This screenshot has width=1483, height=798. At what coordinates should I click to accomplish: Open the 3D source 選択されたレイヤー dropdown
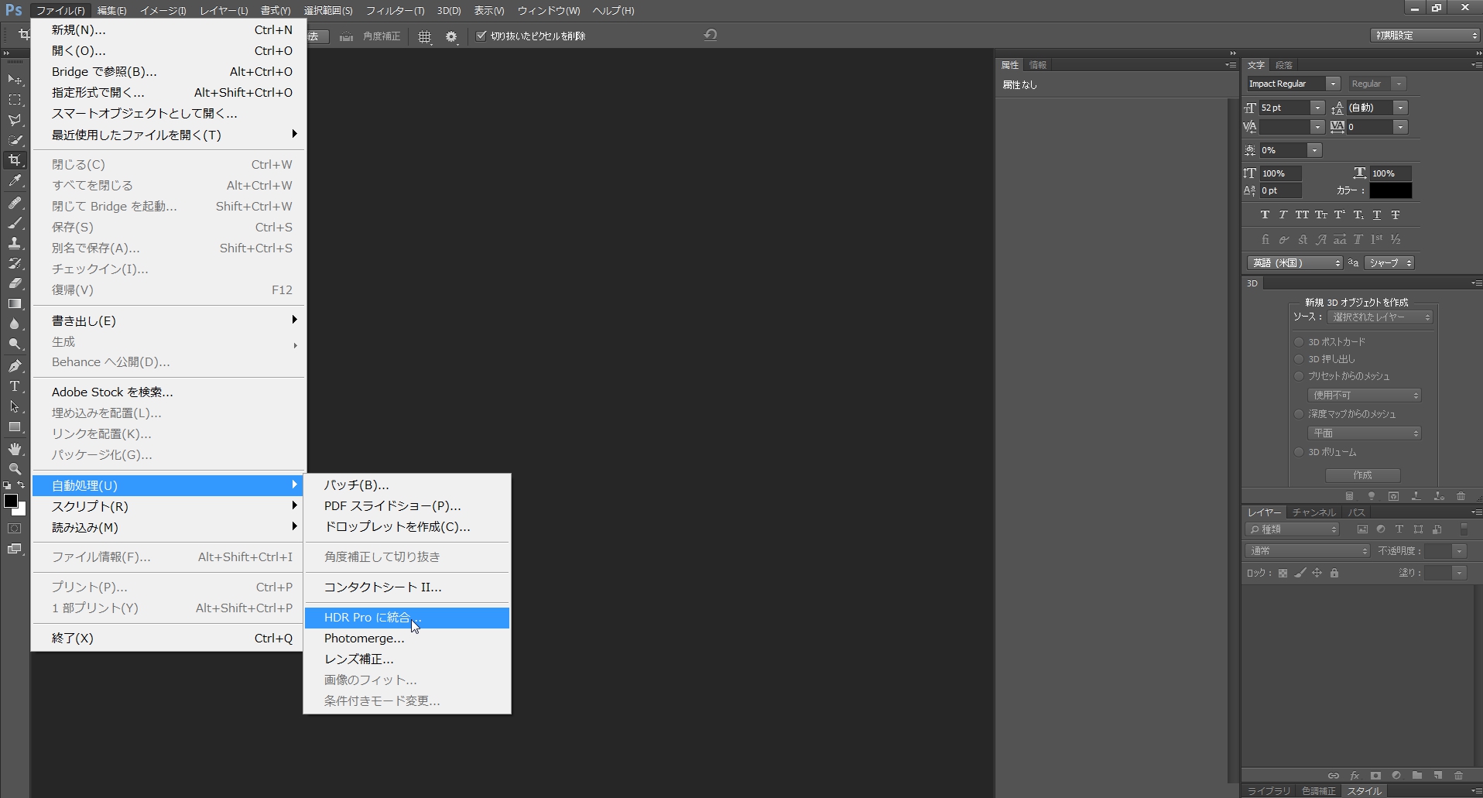pos(1380,317)
